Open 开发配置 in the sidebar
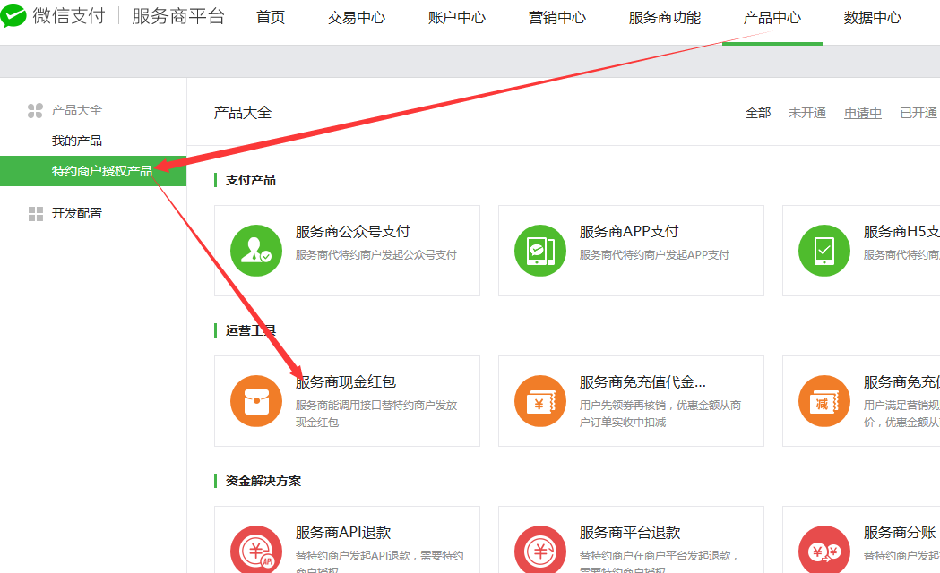Screen dimensions: 940x573 77,213
